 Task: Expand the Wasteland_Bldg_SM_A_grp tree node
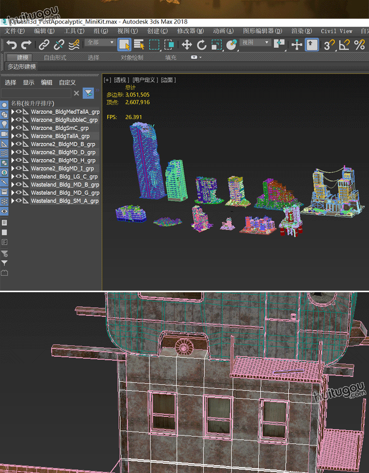[x=13, y=201]
